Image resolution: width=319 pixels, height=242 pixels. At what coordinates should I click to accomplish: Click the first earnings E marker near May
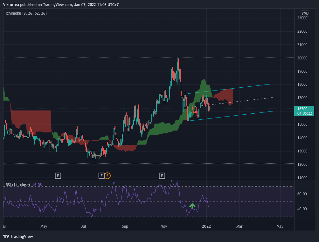(x=58, y=176)
